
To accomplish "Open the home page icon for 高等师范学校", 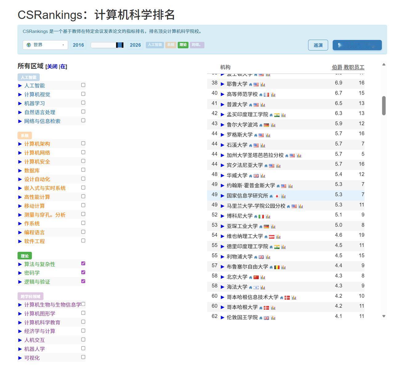I will (261, 94).
